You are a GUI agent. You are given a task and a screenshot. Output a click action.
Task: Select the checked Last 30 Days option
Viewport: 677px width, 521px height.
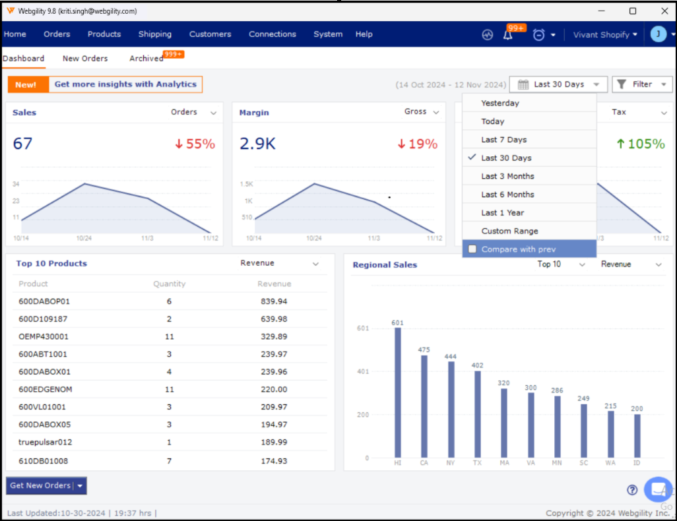(x=506, y=158)
